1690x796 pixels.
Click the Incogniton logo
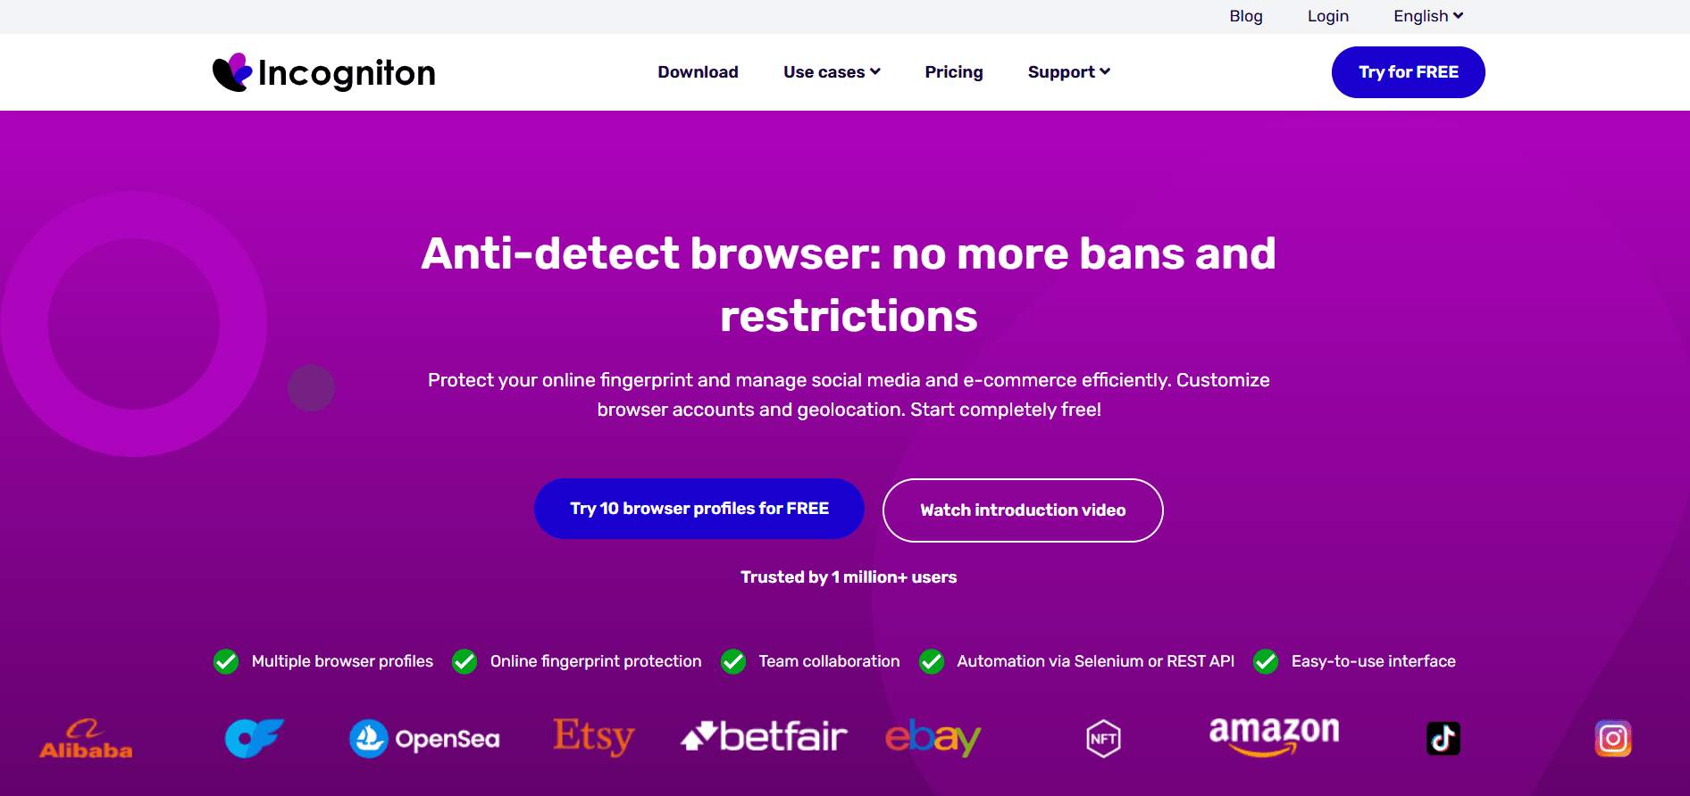[x=323, y=72]
